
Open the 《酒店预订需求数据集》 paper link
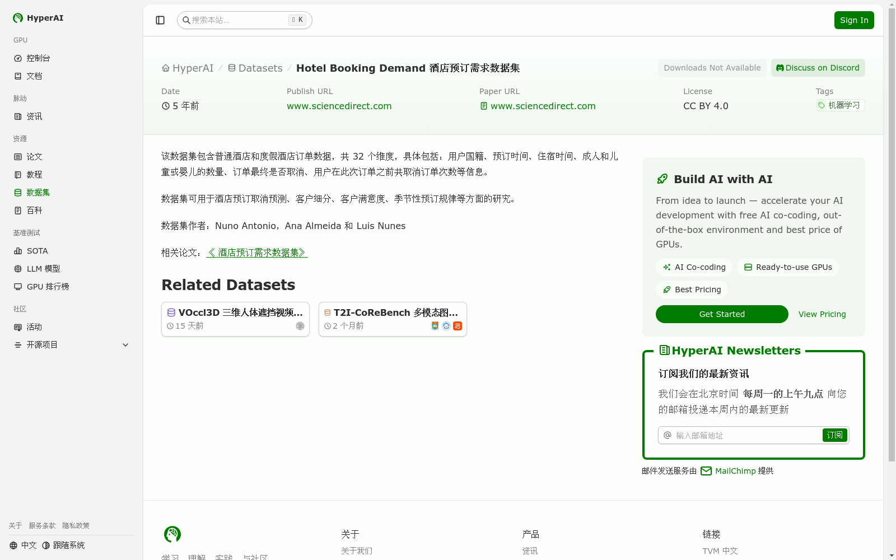click(256, 253)
